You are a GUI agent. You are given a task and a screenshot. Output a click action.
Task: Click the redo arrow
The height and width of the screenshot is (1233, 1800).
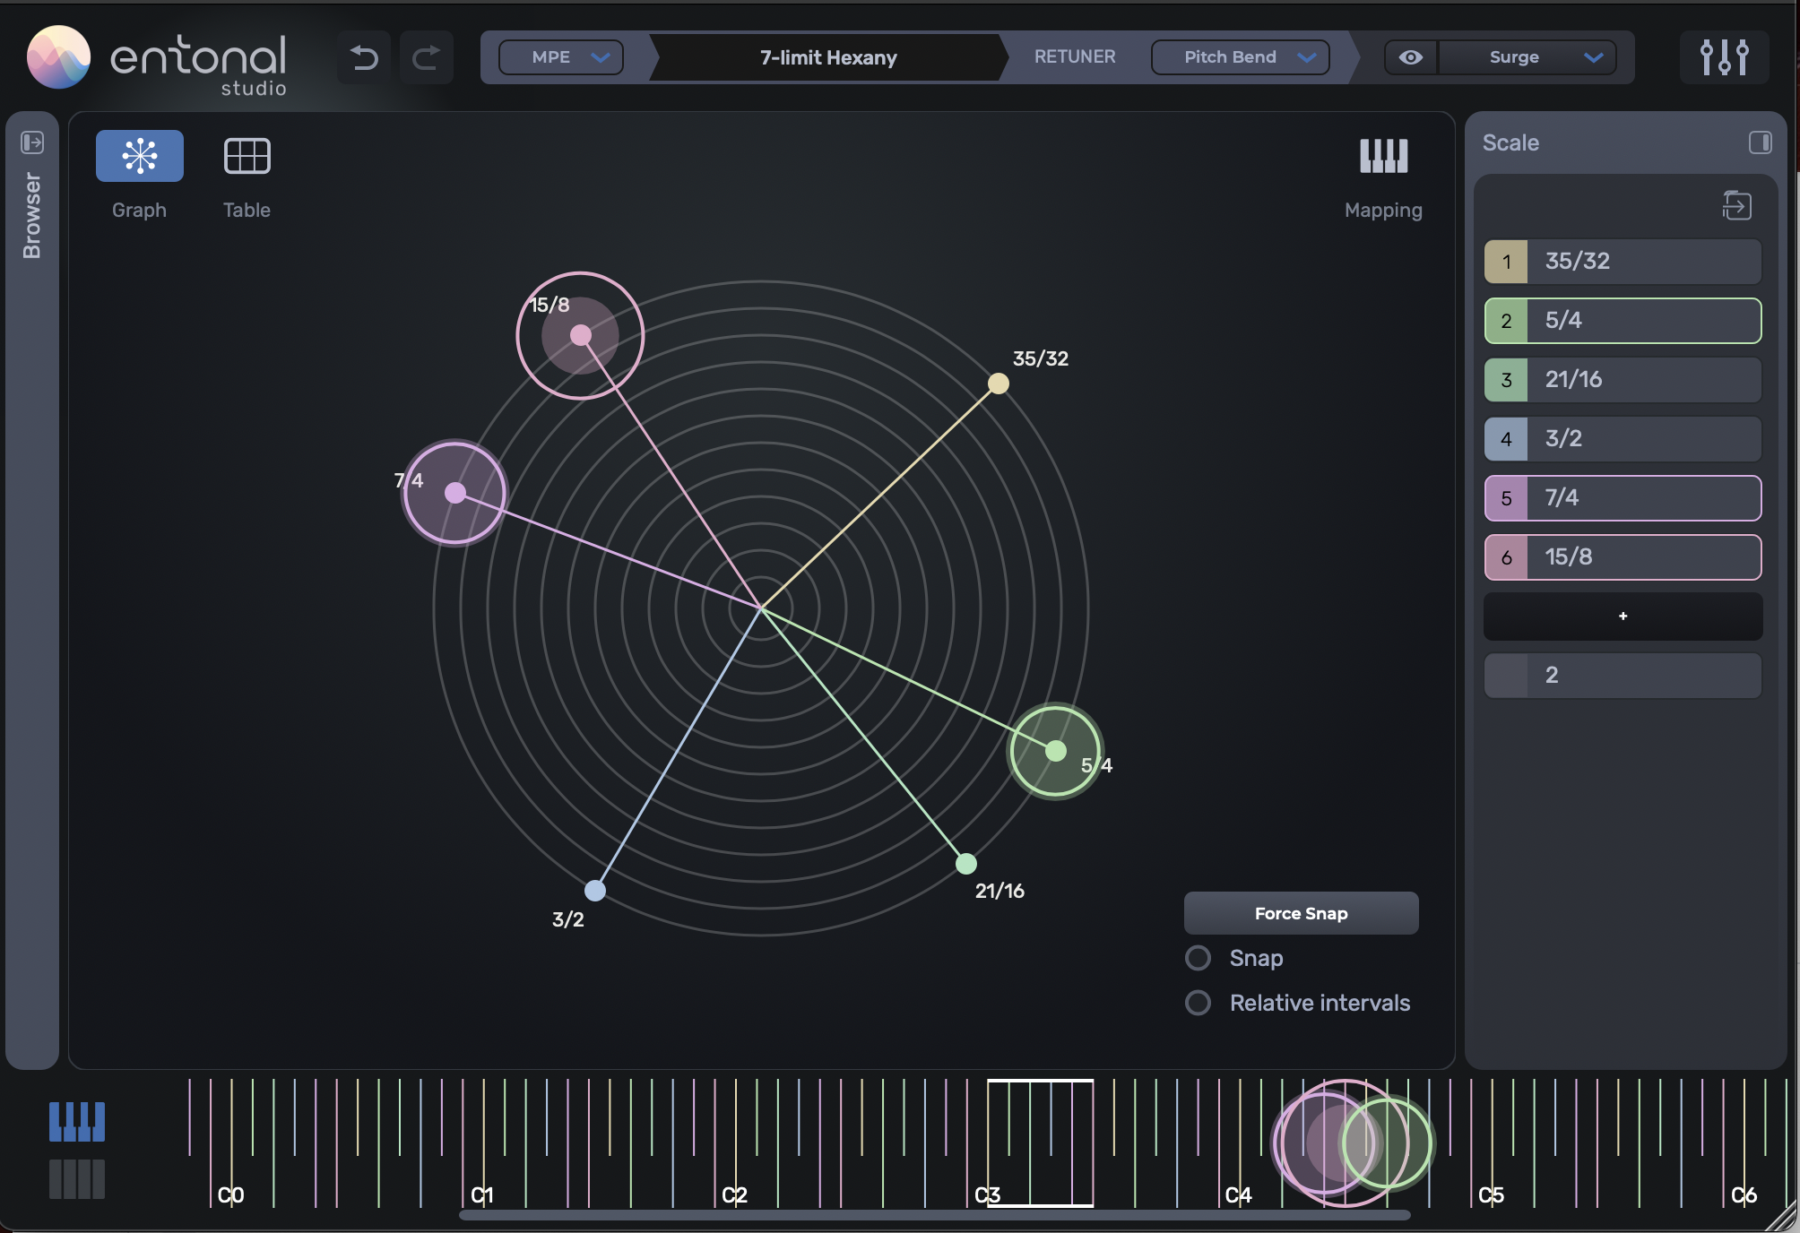427,56
